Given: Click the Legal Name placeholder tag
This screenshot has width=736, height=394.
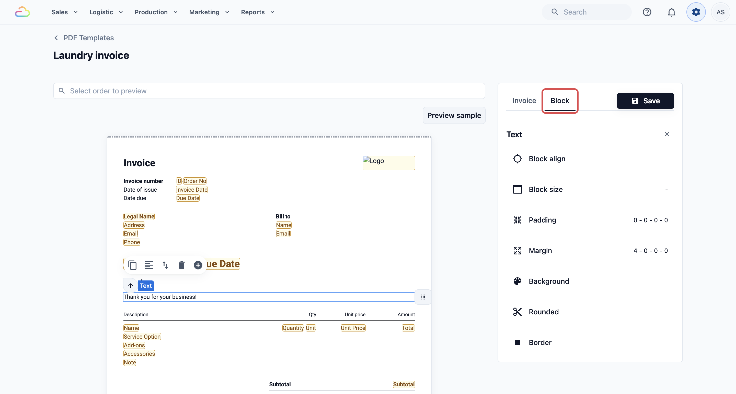Looking at the screenshot, I should tap(139, 216).
